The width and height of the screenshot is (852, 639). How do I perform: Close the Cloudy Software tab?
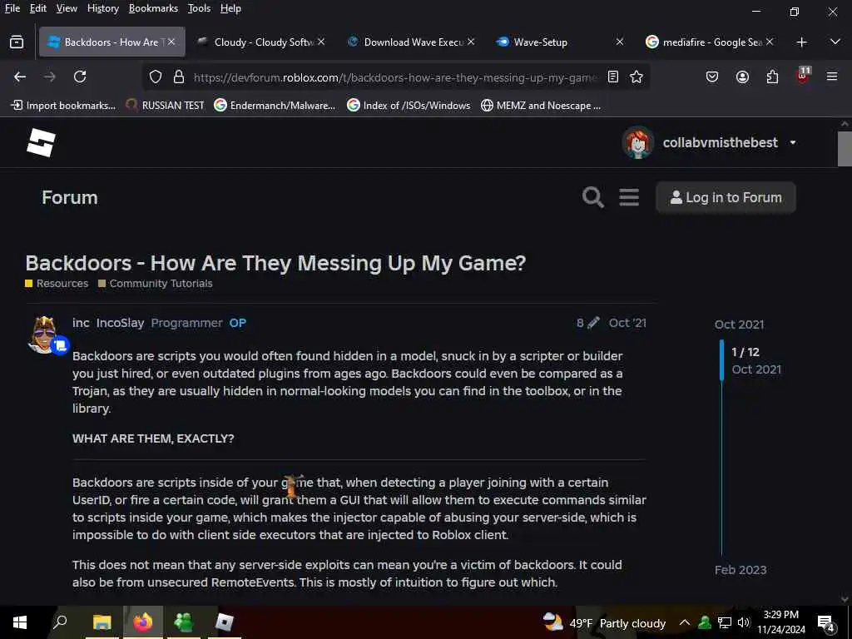tap(321, 42)
